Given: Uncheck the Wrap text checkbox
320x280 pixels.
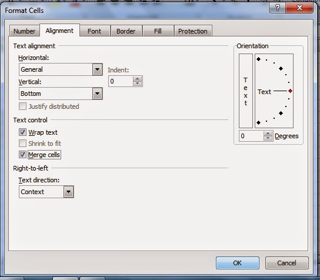Looking at the screenshot, I should coord(22,132).
